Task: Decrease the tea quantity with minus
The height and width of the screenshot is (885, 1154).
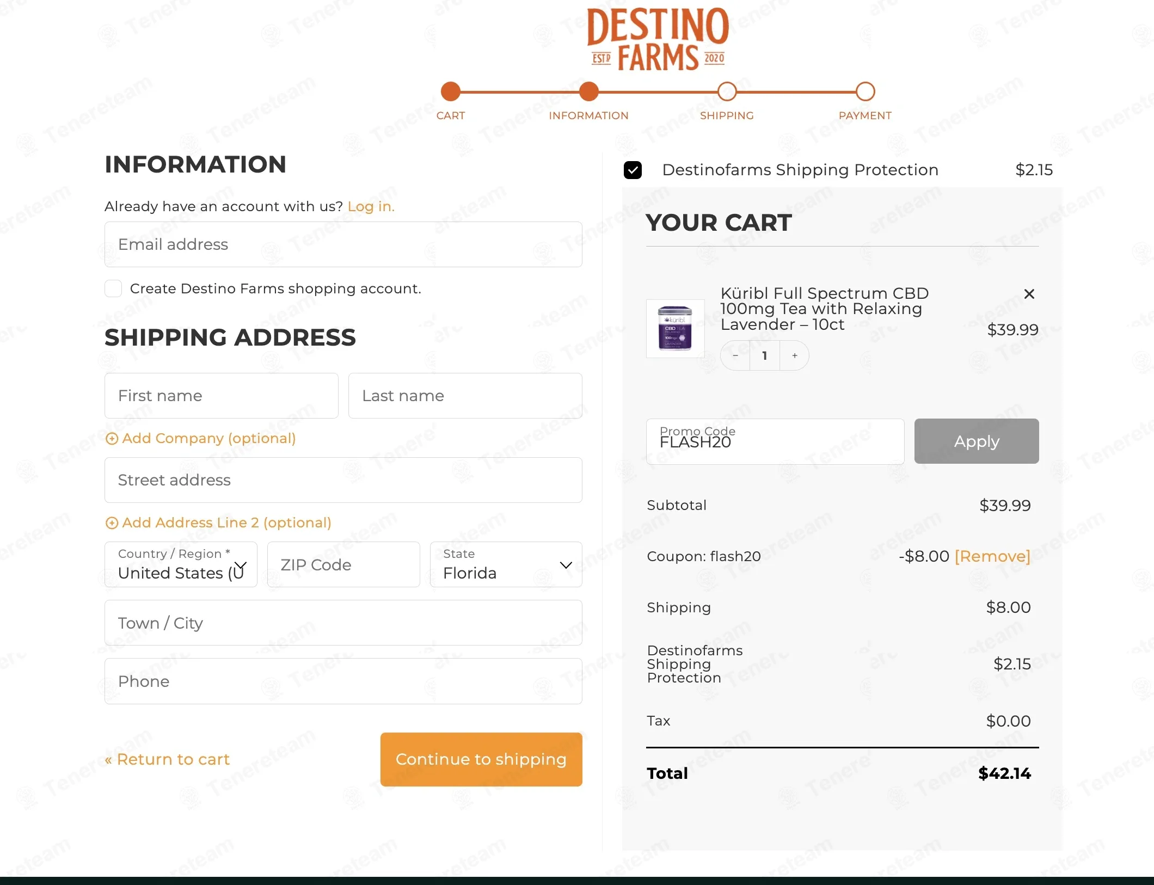Action: 735,355
